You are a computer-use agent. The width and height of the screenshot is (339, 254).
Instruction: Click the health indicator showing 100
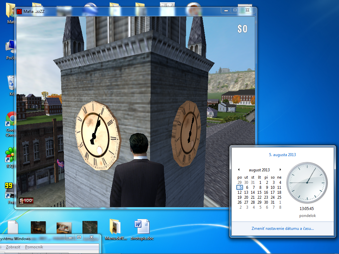(26, 200)
